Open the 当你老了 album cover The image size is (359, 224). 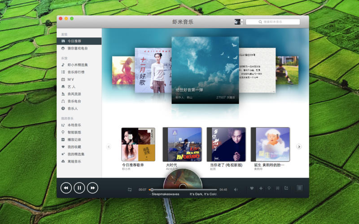click(x=226, y=144)
